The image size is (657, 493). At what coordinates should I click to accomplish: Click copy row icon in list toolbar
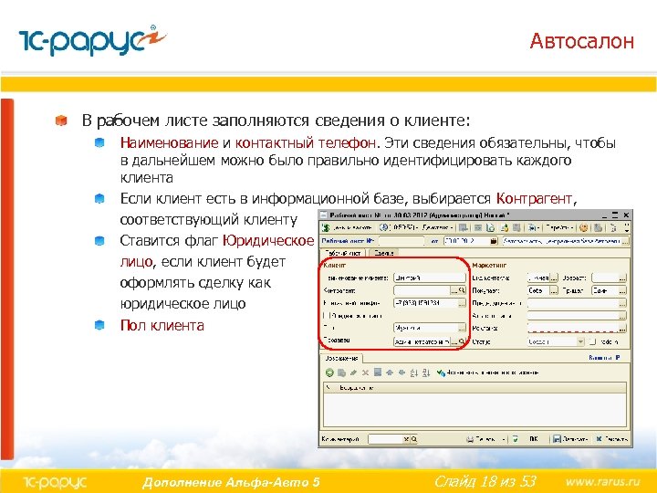click(341, 372)
